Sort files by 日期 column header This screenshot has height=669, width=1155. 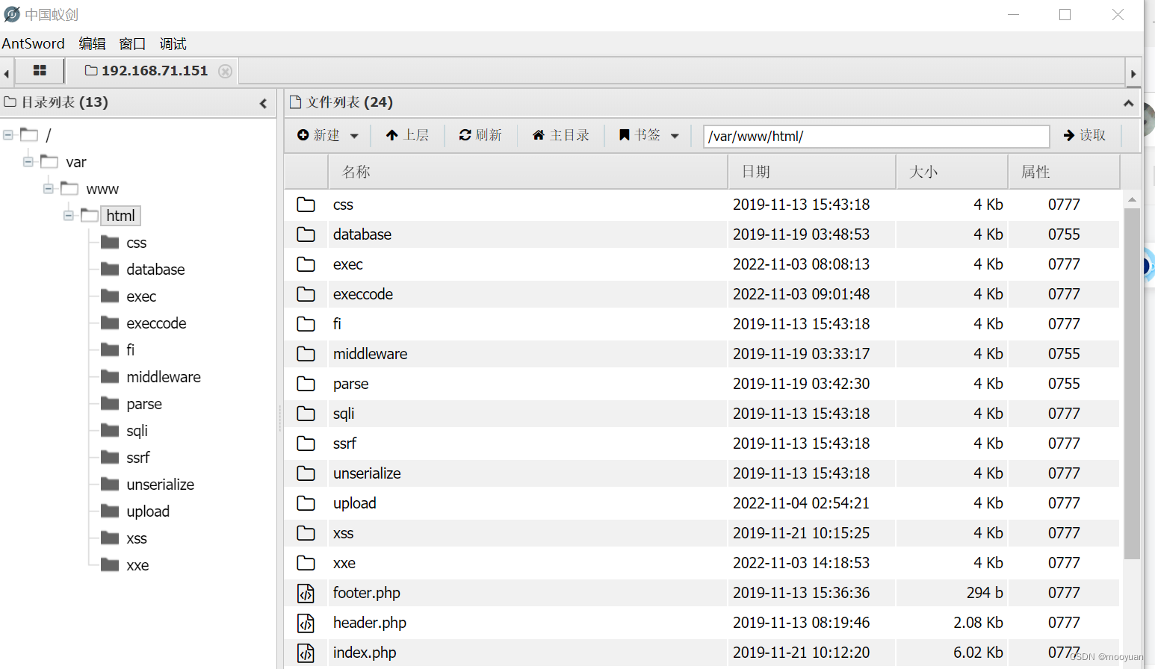[811, 172]
